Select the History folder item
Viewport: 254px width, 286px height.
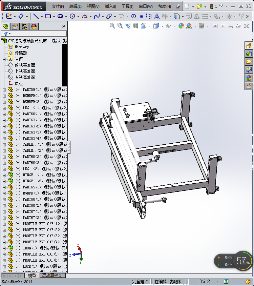click(x=22, y=47)
